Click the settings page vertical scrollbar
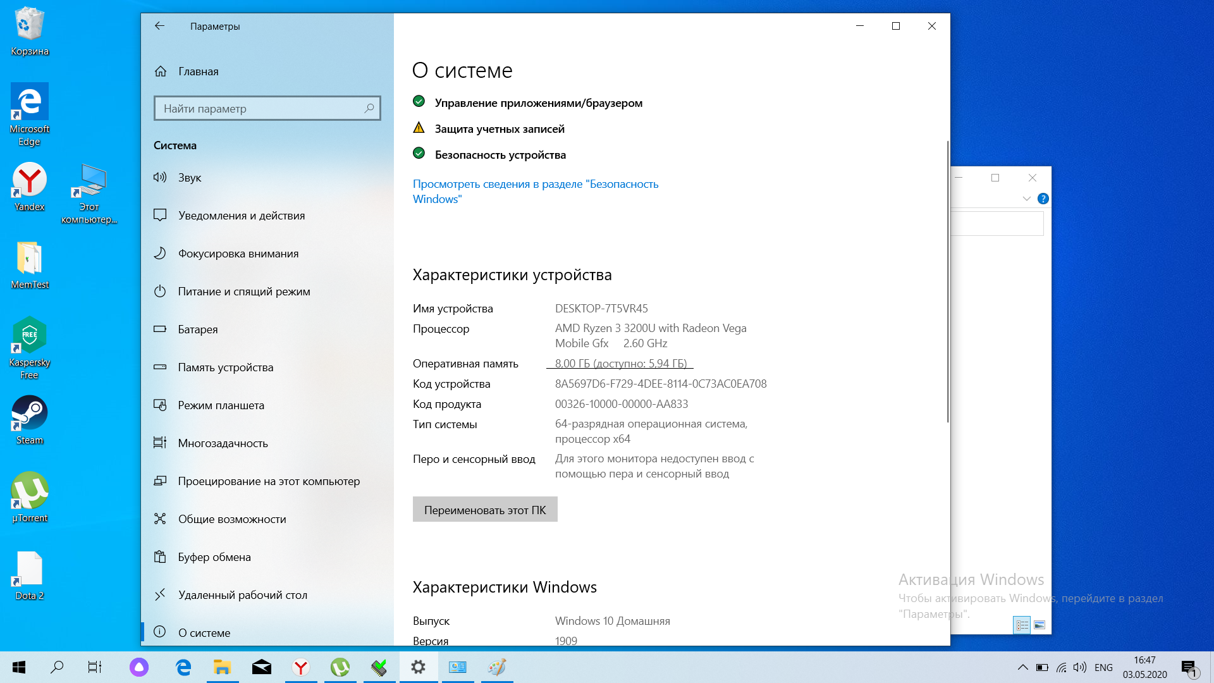The image size is (1214, 683). point(947,281)
